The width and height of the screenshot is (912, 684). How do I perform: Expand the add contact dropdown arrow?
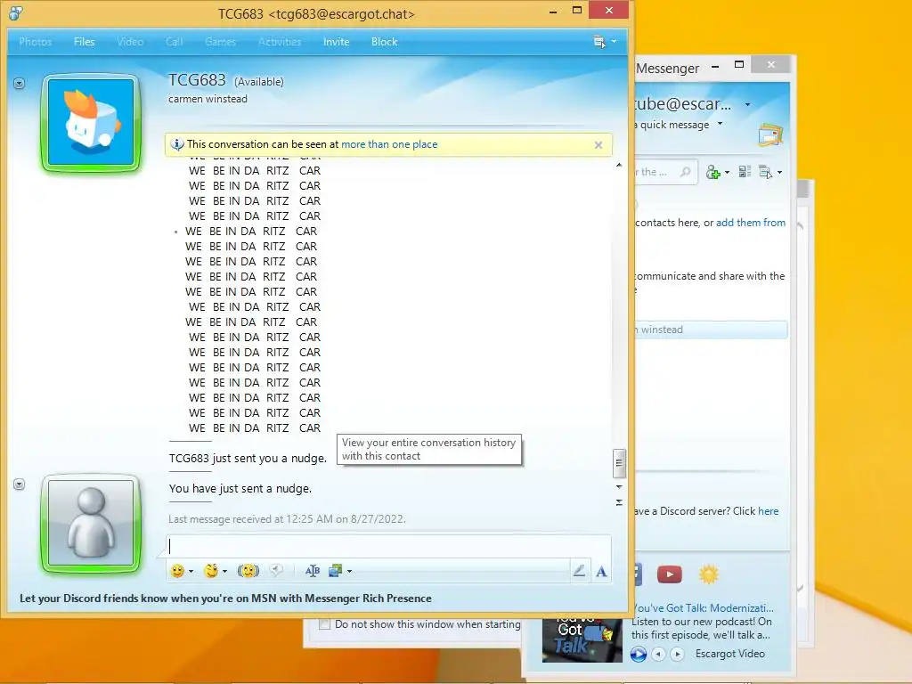point(727,173)
